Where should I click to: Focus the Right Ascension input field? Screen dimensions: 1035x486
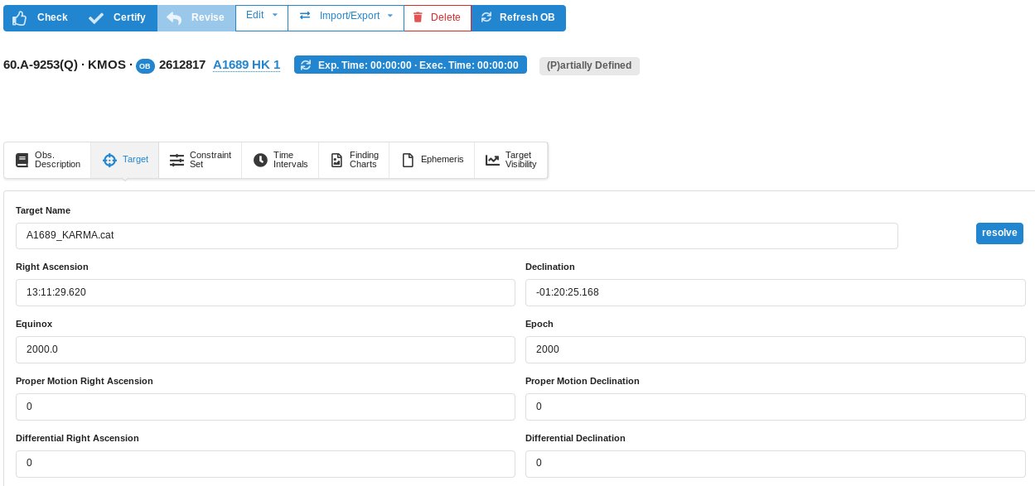click(265, 292)
